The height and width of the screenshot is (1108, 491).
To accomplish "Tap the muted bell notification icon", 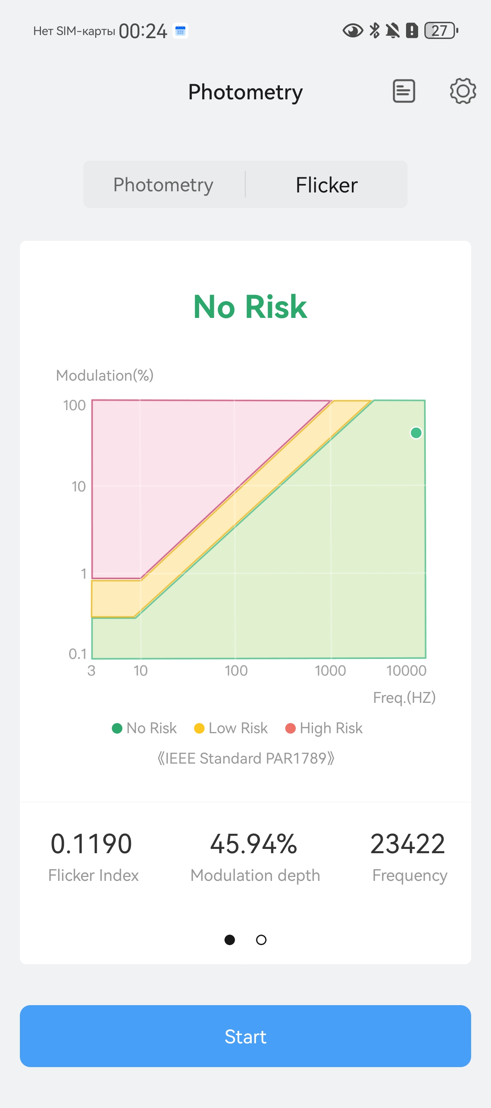I will (392, 31).
